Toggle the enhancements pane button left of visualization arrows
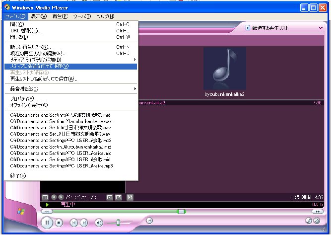Viewport: 331px width, 235px height. pyautogui.click(x=45, y=197)
